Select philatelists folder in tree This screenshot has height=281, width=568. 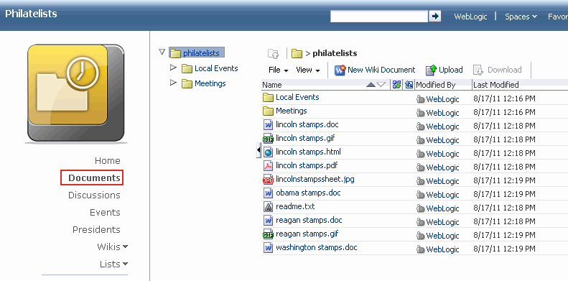pyautogui.click(x=201, y=53)
